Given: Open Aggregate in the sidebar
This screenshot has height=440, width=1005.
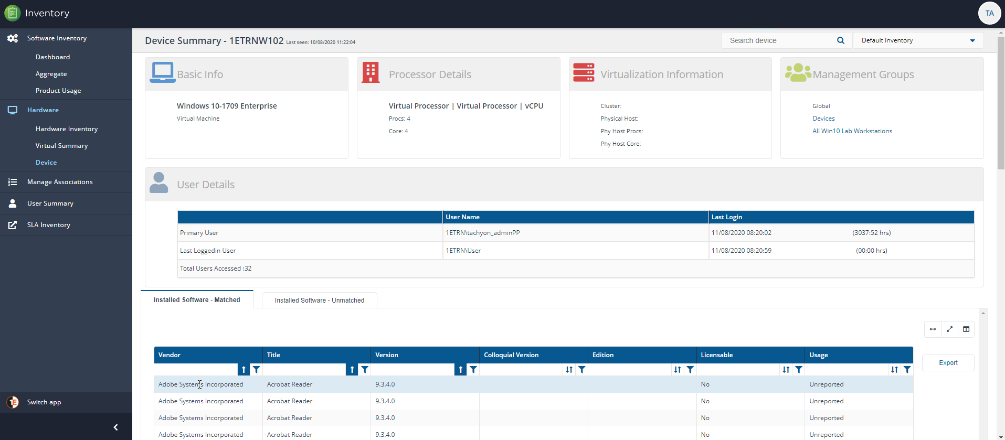Looking at the screenshot, I should pyautogui.click(x=51, y=74).
